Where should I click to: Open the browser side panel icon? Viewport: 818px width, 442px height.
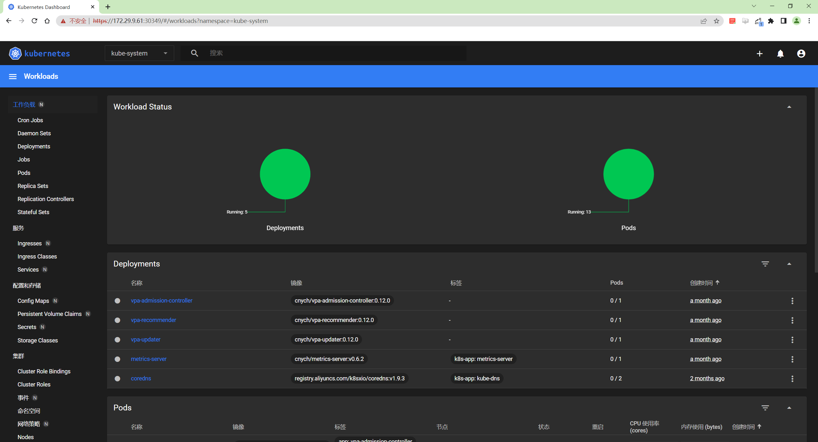coord(783,21)
